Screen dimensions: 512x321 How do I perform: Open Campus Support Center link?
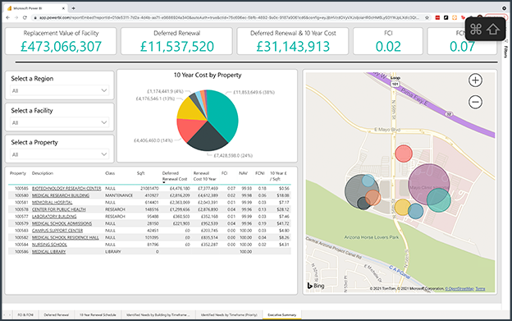coord(57,231)
